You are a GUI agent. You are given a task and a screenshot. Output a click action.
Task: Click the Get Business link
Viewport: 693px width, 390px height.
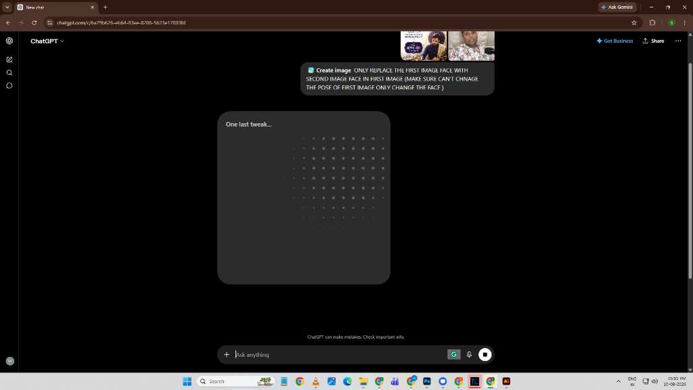pos(614,41)
